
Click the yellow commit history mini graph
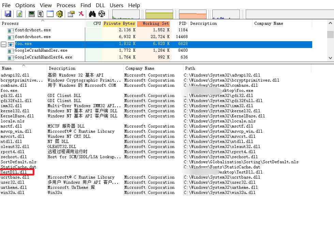160,14
